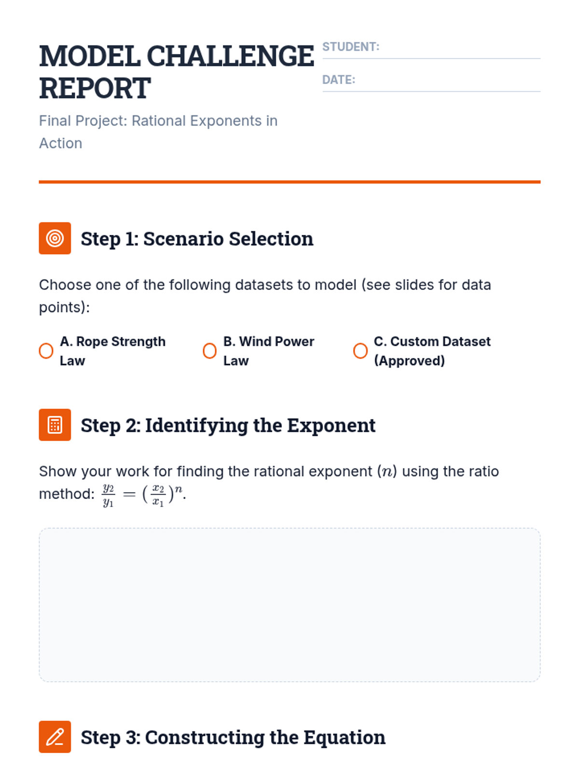This screenshot has height=772, width=579.
Task: Click the calculator icon beside Step 2
Action: [55, 425]
